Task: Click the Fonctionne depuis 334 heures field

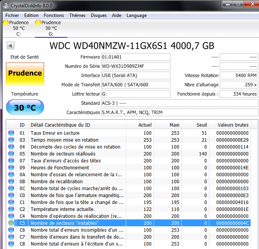Action: click(239, 94)
